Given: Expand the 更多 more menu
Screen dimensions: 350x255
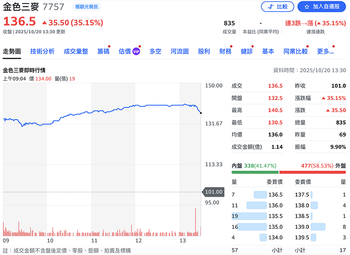Looking at the screenshot, I should tap(325, 51).
